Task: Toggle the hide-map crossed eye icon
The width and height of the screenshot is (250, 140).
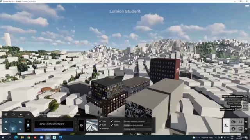Action: pos(81,125)
